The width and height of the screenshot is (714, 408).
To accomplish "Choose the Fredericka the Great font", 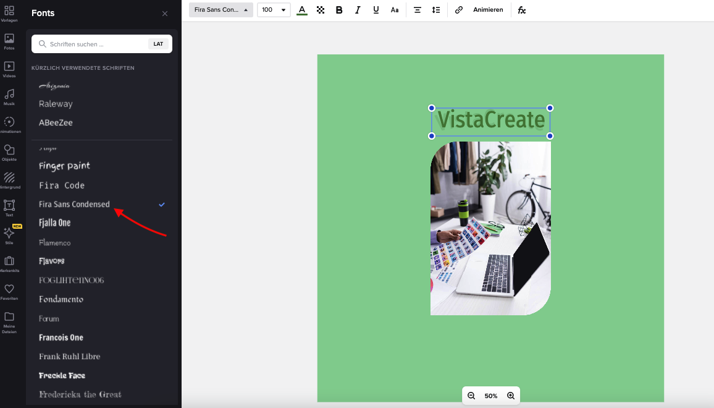I will [80, 394].
